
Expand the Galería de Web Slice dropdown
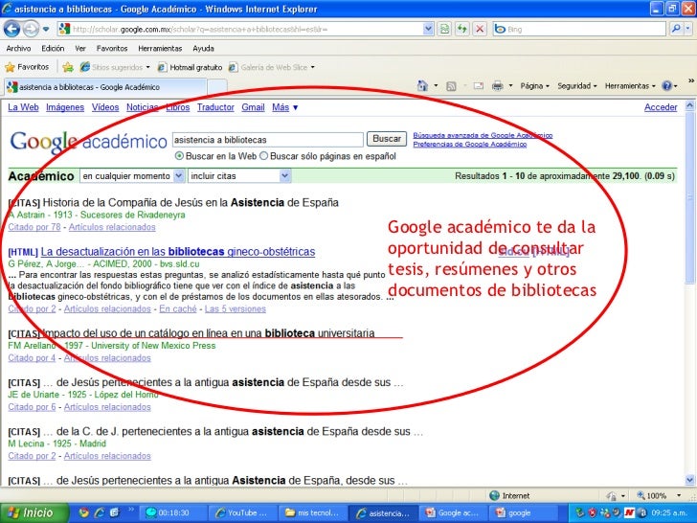tap(312, 67)
